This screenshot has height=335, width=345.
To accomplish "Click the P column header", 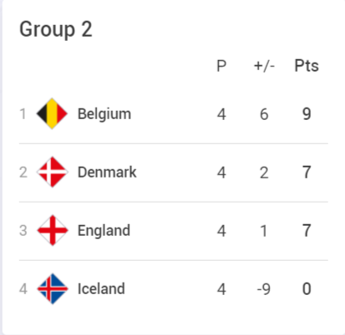I will coord(221,66).
